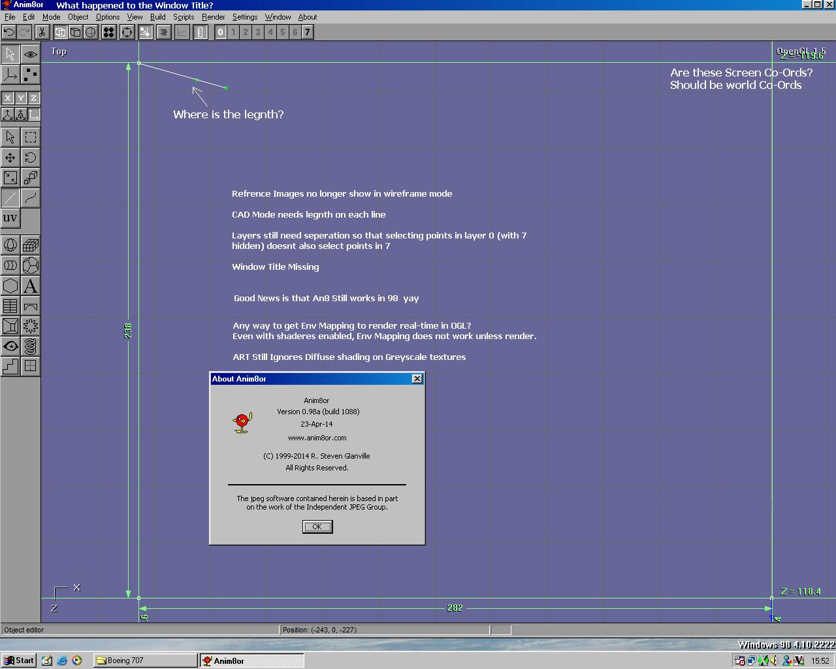Screen dimensions: 836x669
Task: Launch Internet Explorer from quick launch
Action: click(x=62, y=661)
